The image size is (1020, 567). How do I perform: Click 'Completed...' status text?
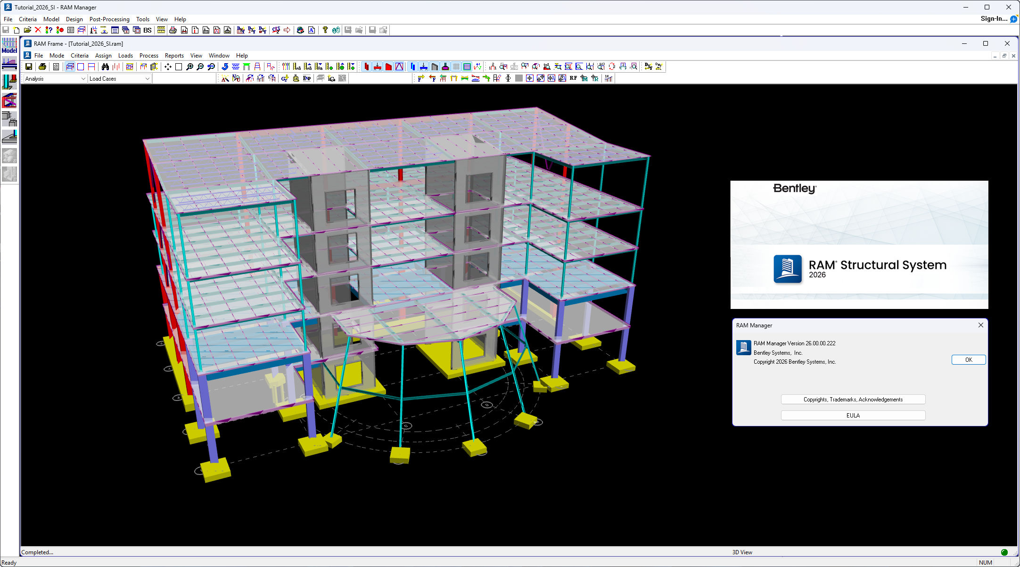coord(37,552)
